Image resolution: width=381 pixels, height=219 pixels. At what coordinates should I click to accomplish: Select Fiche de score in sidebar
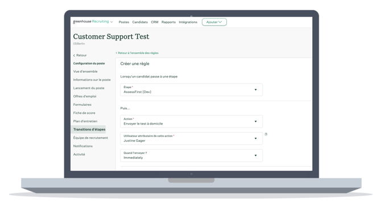tap(84, 113)
